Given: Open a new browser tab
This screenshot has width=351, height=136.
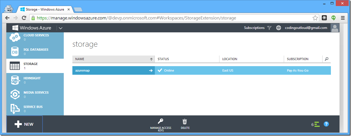Looking at the screenshot, I should click(78, 9).
